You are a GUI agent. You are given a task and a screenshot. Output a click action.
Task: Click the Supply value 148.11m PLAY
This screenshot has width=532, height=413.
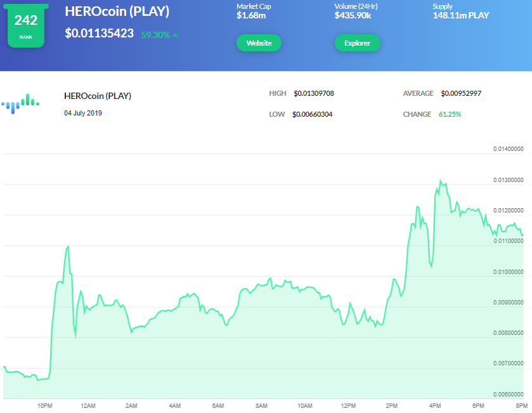[461, 15]
